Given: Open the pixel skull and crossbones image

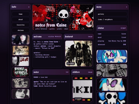Looking at the screenshot, I should pos(112,98).
